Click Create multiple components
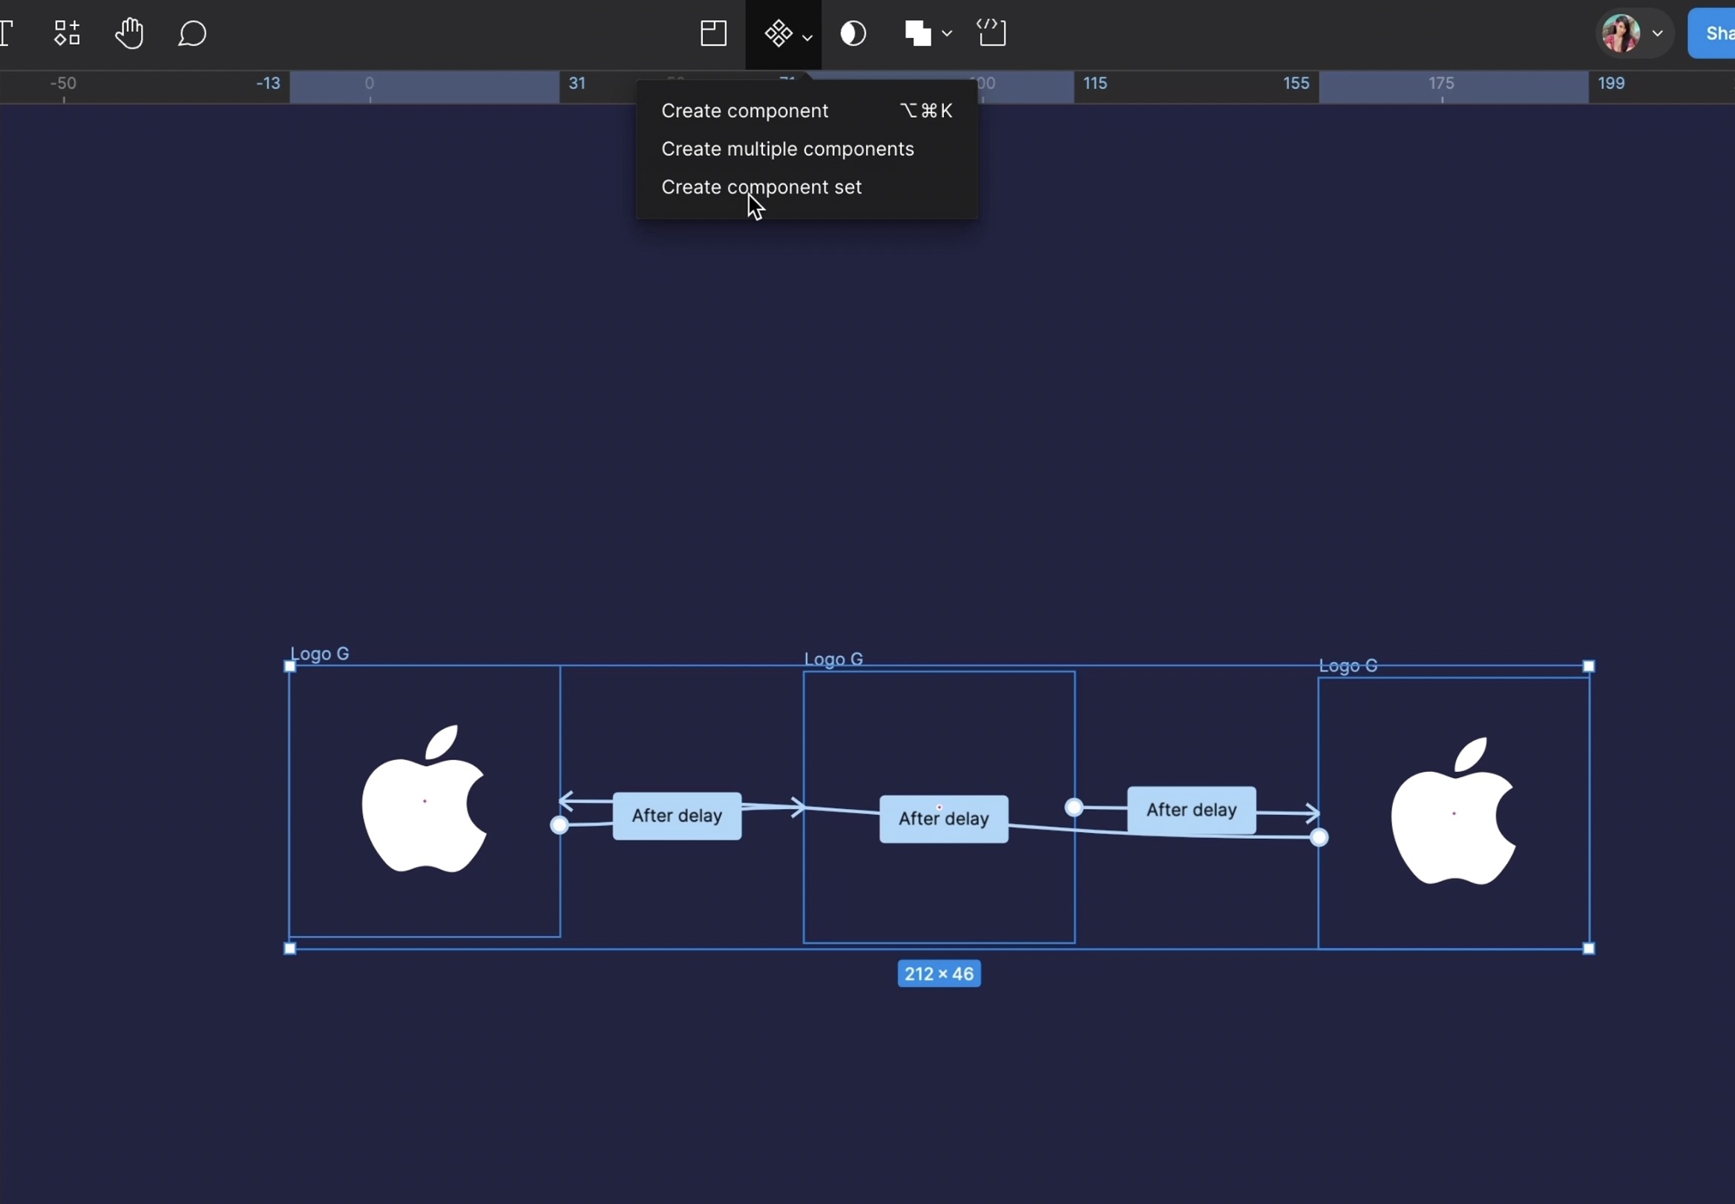Screen dimensions: 1735x1204 787,148
